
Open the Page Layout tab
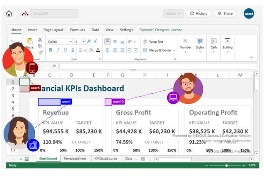[53, 30]
